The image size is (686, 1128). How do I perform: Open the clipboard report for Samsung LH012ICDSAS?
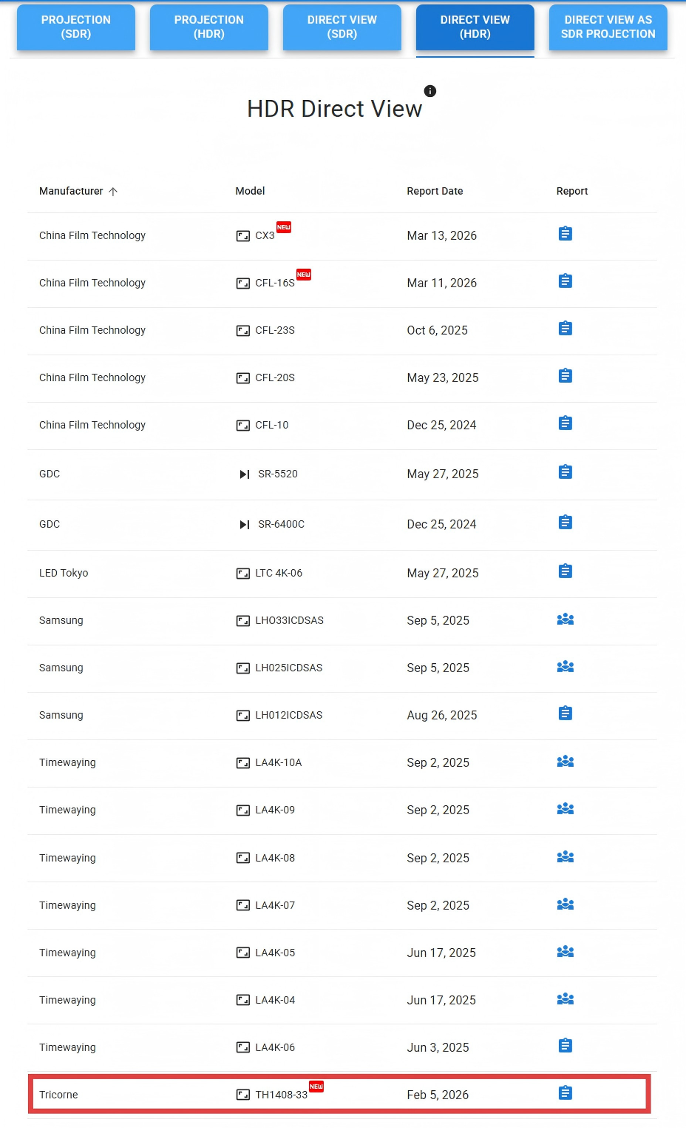click(565, 714)
